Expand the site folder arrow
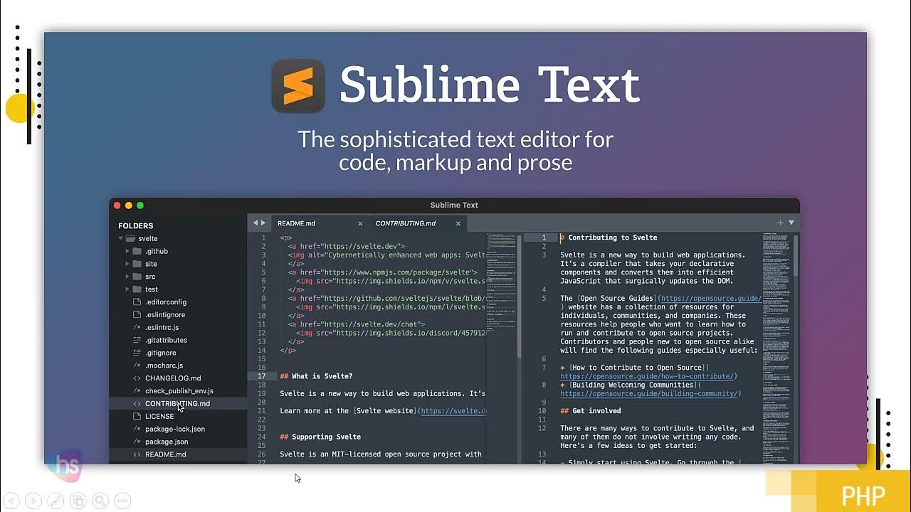Viewport: 911px width, 512px height. (127, 264)
